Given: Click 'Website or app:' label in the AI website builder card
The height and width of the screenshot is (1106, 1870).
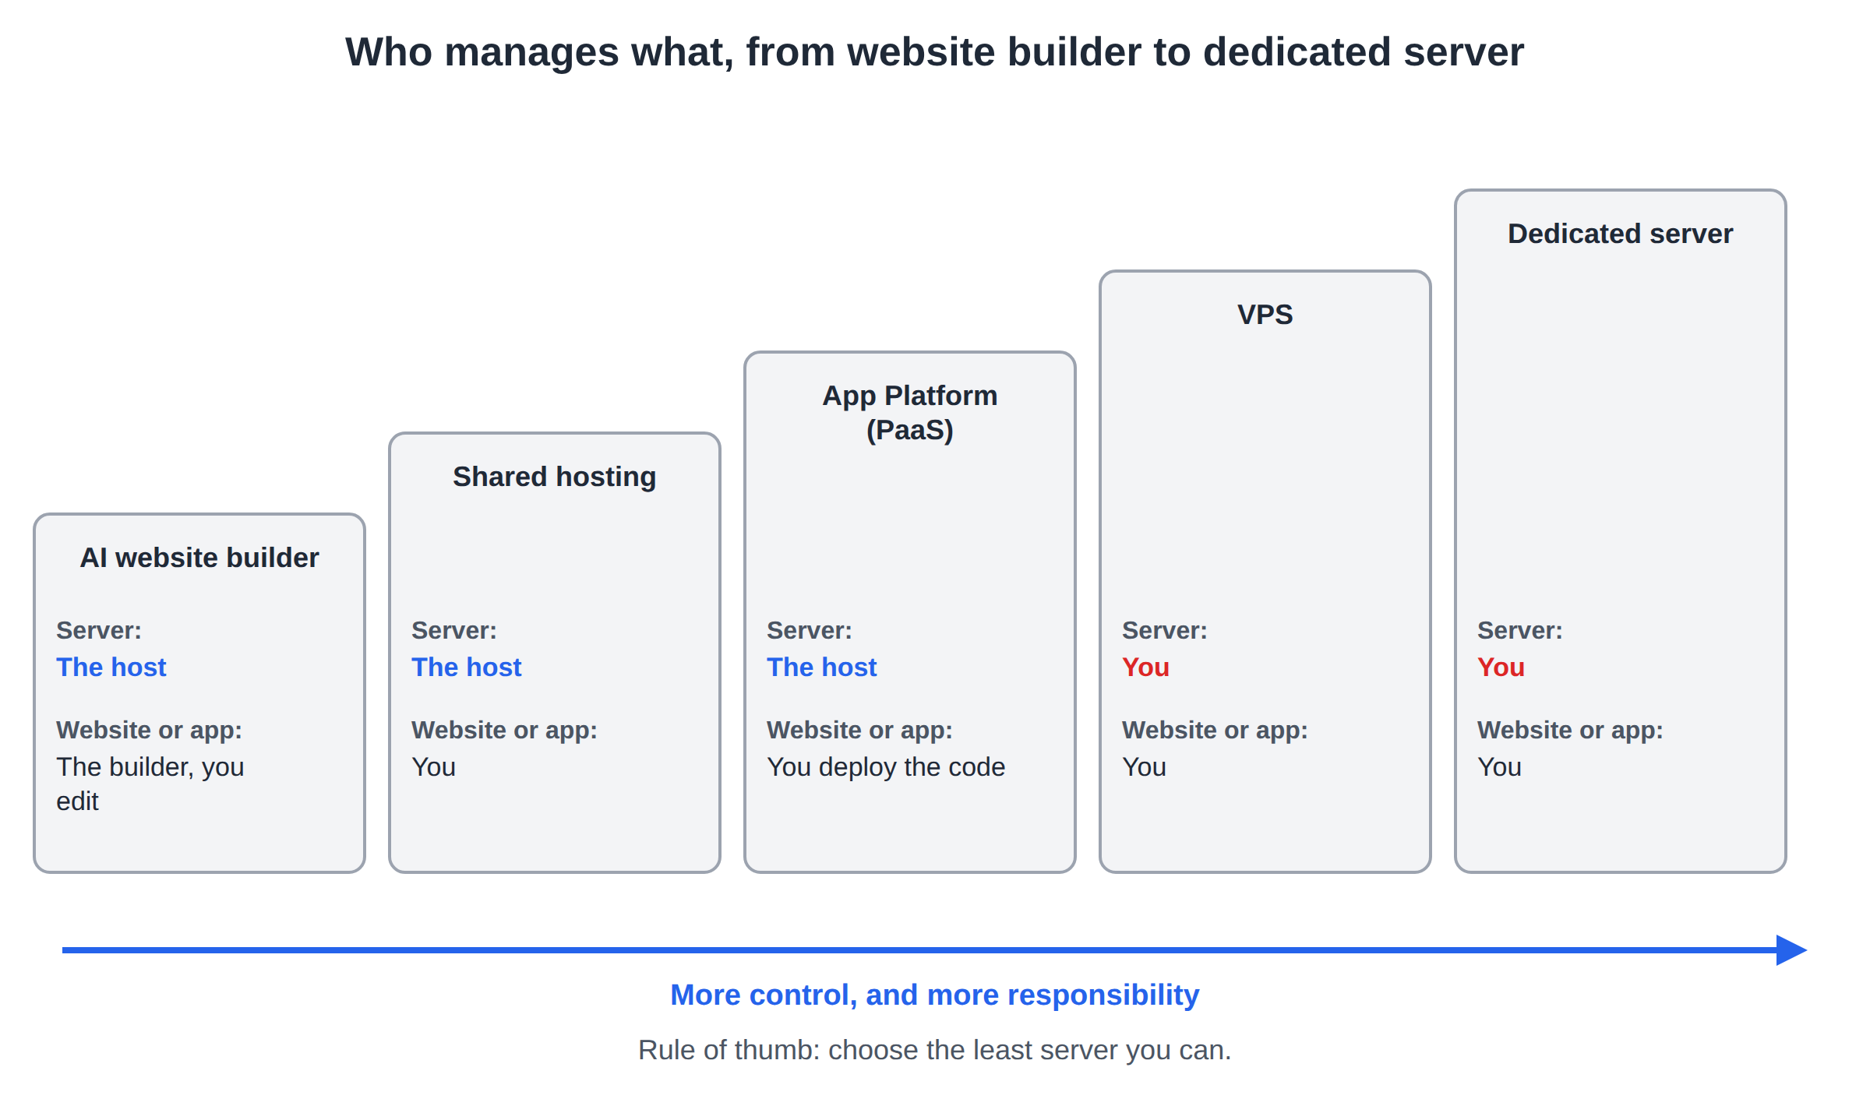Looking at the screenshot, I should tap(149, 731).
